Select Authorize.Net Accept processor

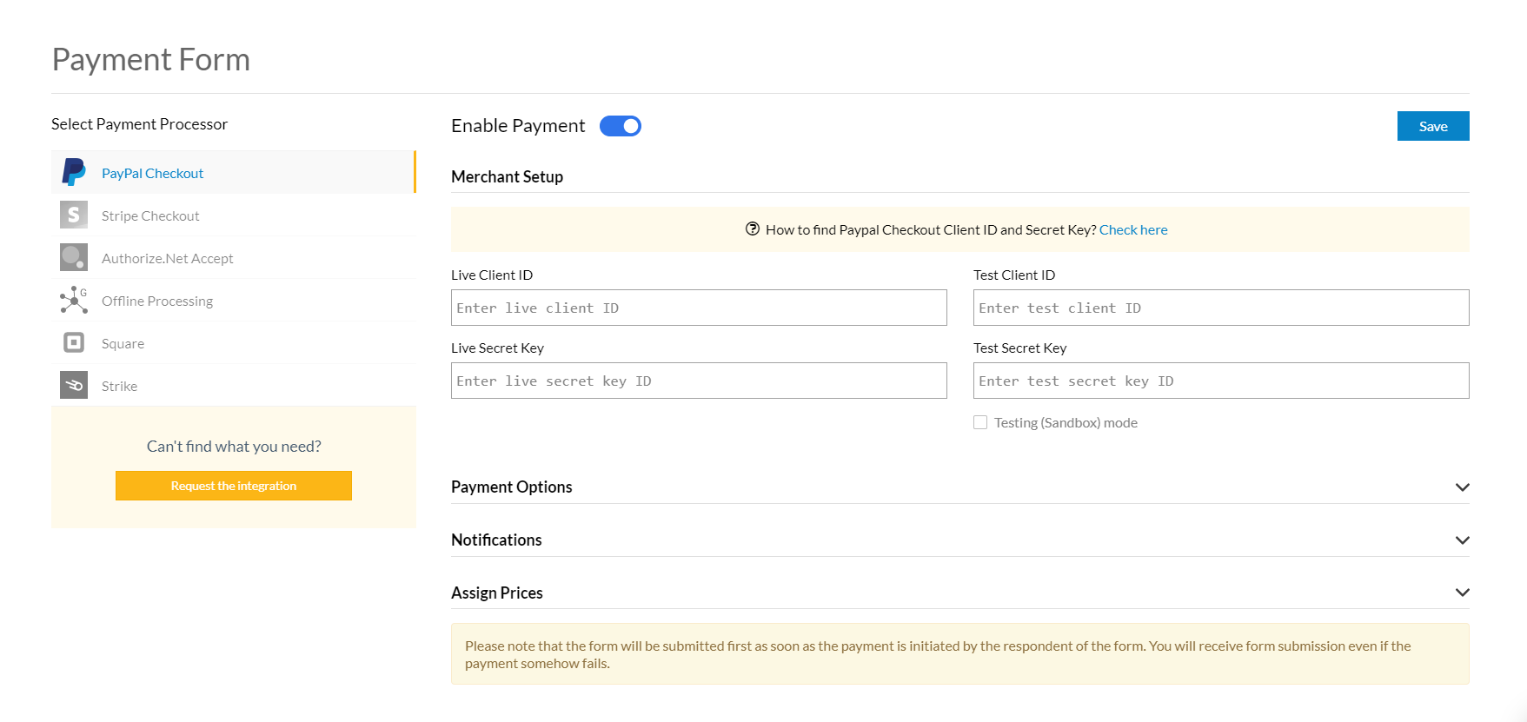tap(167, 258)
